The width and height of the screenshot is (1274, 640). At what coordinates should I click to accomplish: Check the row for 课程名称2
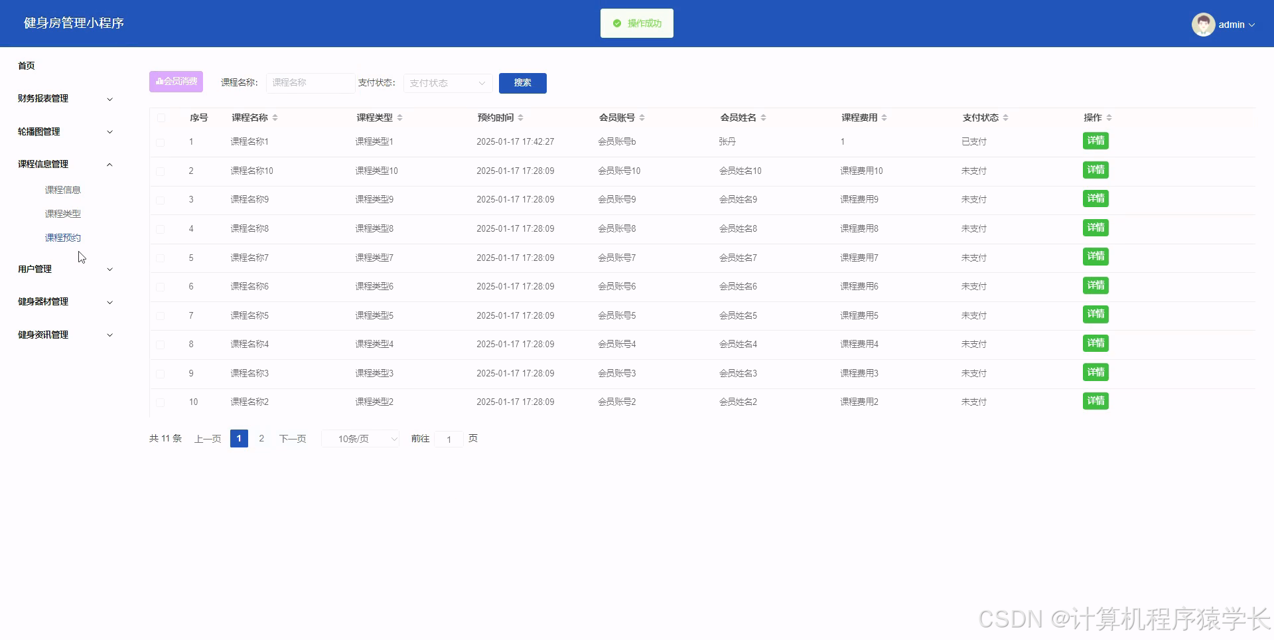161,402
